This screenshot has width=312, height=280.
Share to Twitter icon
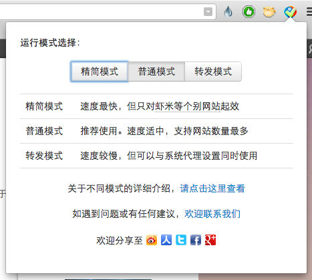coord(181,240)
